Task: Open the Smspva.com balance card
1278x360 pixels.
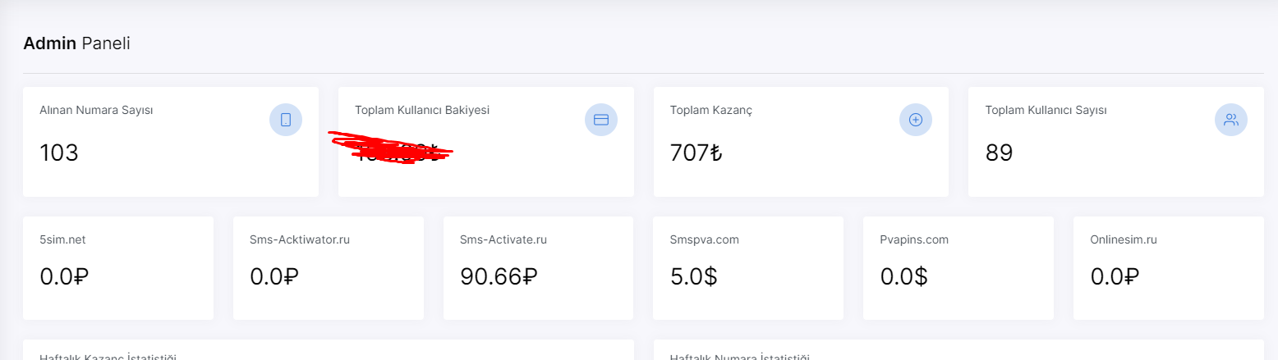Action: (748, 268)
